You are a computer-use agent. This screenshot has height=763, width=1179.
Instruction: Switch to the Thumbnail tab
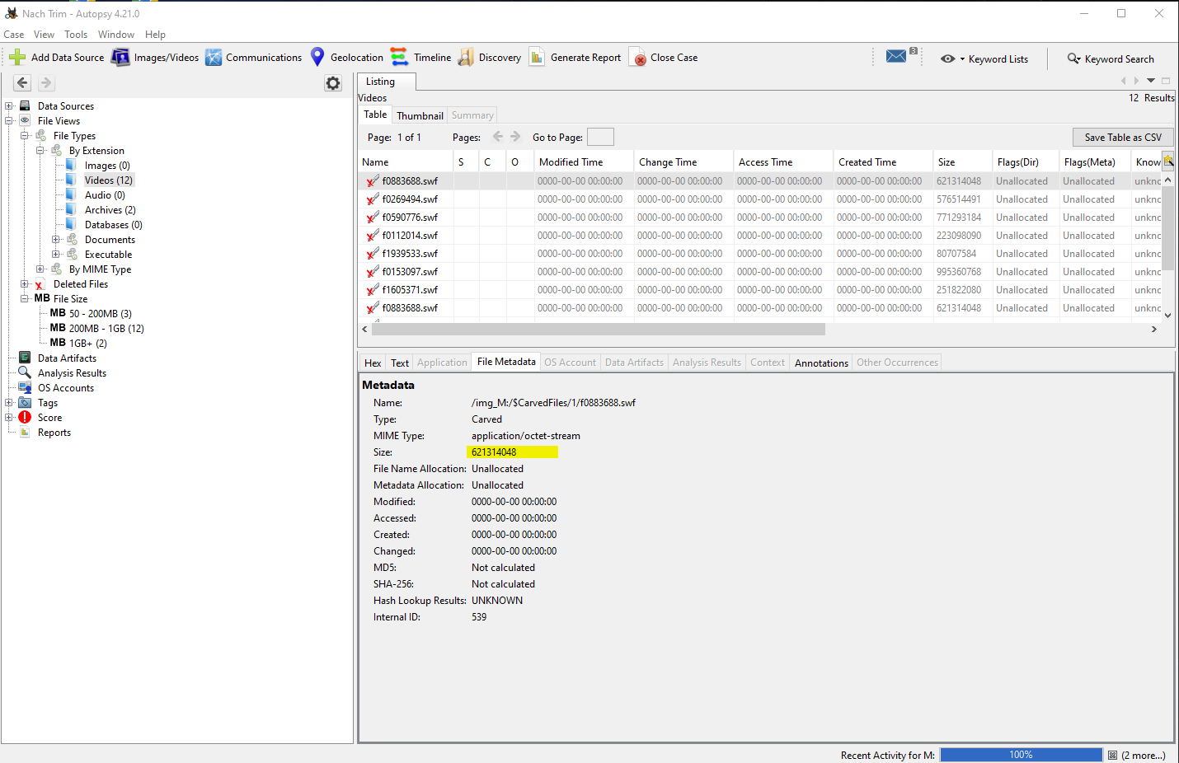click(420, 115)
